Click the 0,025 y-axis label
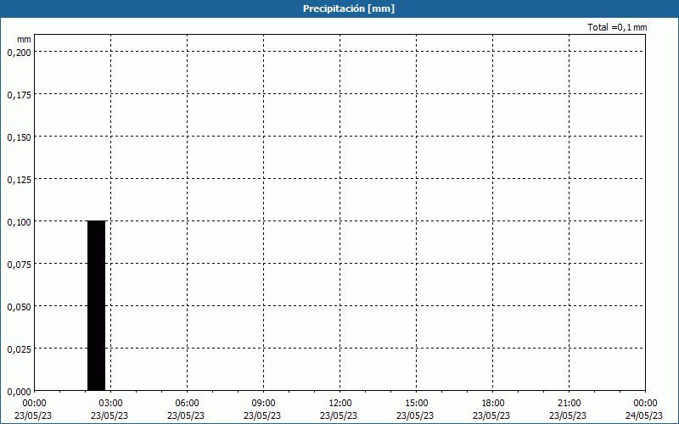 click(x=19, y=349)
